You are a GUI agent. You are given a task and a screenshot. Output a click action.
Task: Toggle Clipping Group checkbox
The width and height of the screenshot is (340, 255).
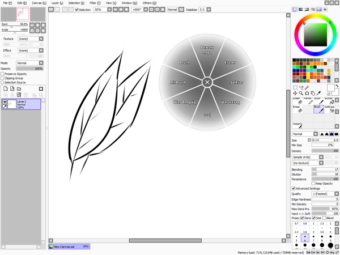point(2,78)
